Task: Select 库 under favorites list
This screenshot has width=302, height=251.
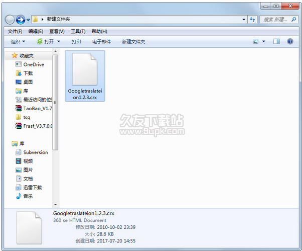Action: click(x=26, y=91)
